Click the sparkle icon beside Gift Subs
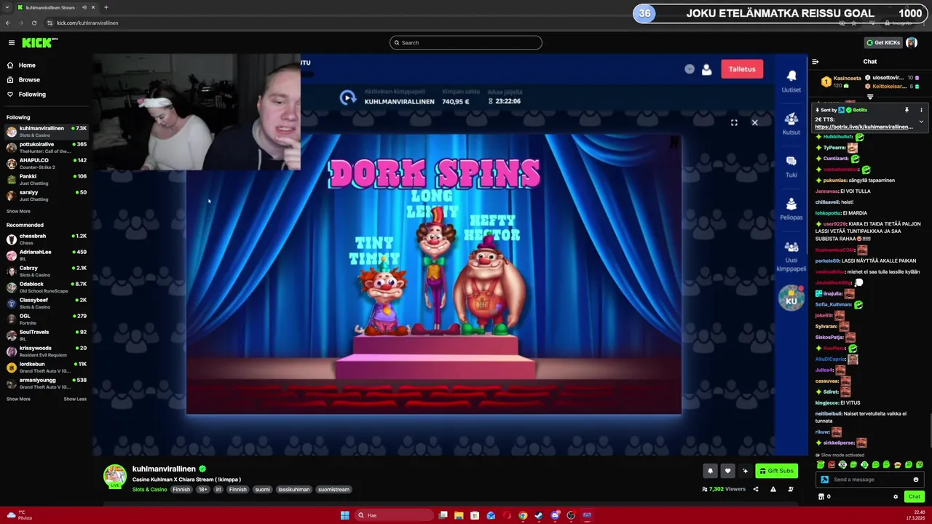The image size is (932, 524). point(745,471)
